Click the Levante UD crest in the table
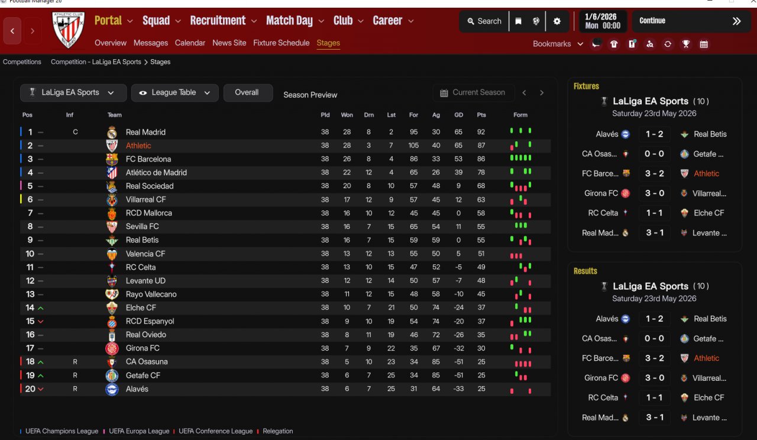757x440 pixels. coord(112,281)
